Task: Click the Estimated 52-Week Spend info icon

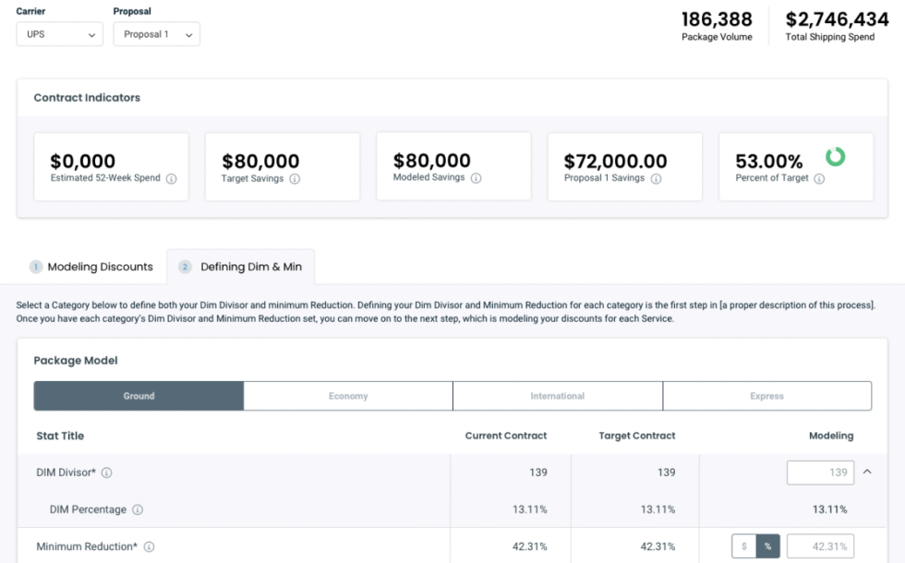Action: click(171, 179)
